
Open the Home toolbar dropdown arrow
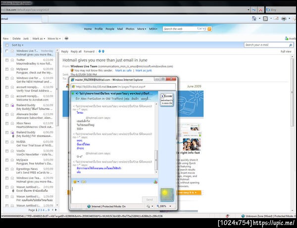tap(260, 18)
